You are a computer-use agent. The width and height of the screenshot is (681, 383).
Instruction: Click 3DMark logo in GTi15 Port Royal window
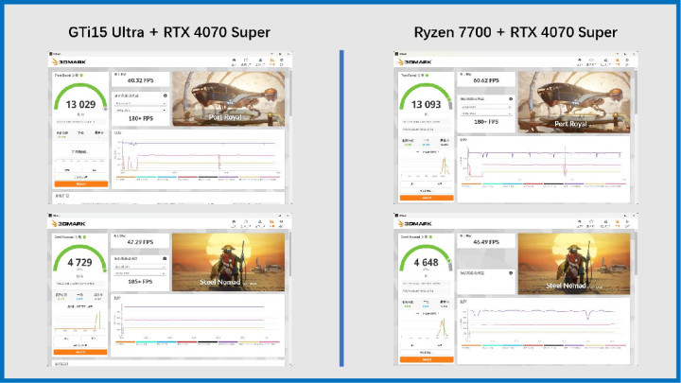(69, 61)
